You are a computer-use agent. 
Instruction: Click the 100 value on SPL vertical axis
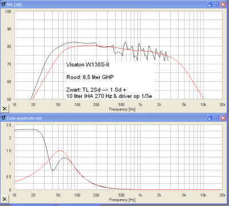[8, 11]
